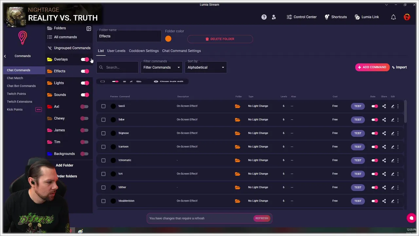Viewport: 419px width, 236px height.
Task: Edit the !doublevision command
Action: click(392, 201)
